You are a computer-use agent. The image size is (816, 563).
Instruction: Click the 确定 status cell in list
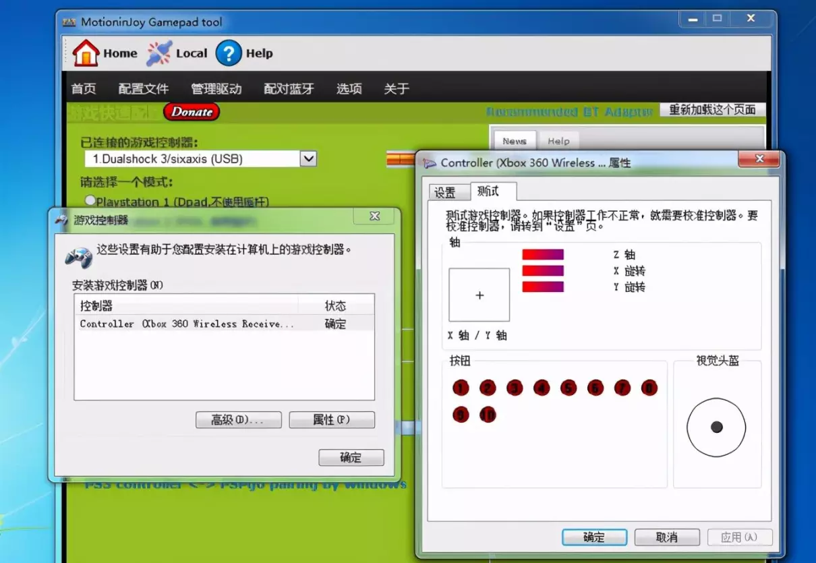(x=335, y=324)
